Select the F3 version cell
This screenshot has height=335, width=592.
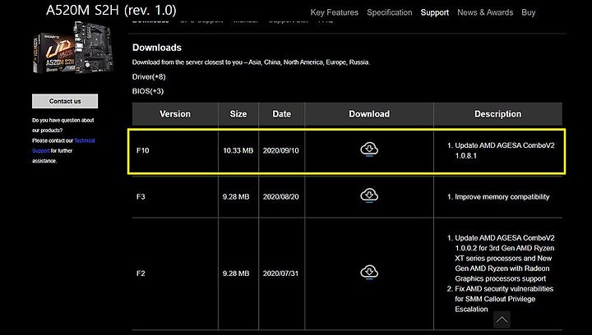[x=141, y=197]
